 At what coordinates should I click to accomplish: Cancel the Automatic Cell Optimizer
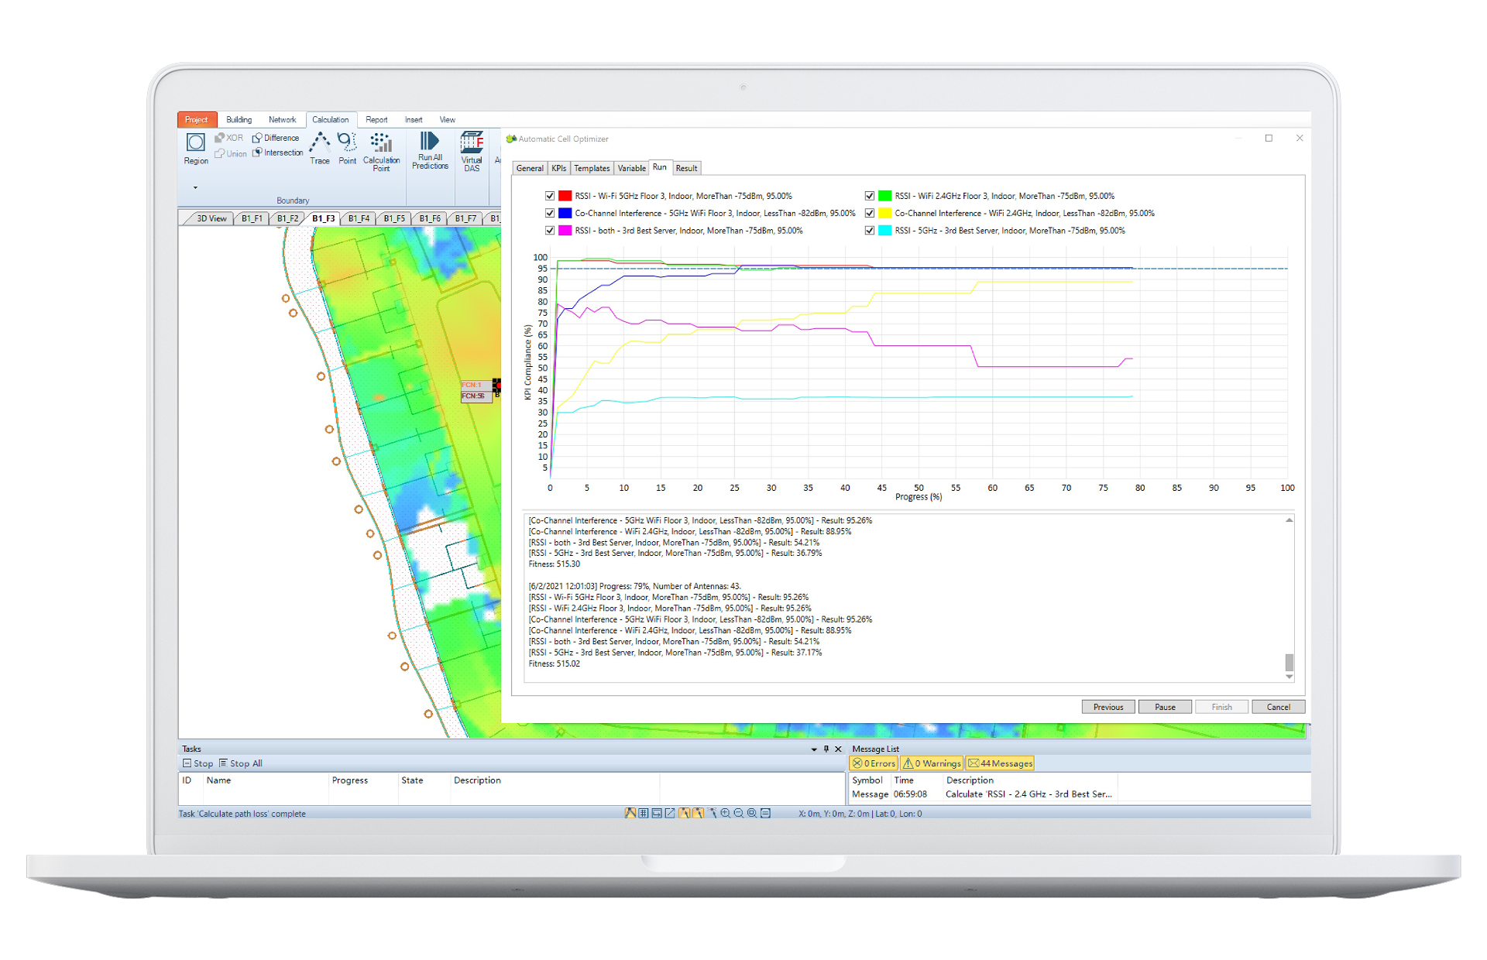tap(1279, 707)
